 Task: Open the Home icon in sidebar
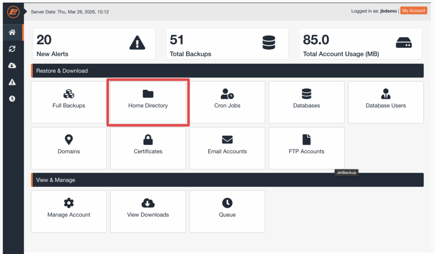(x=12, y=32)
